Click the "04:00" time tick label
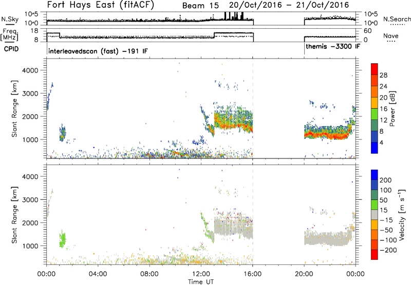 tap(98, 274)
